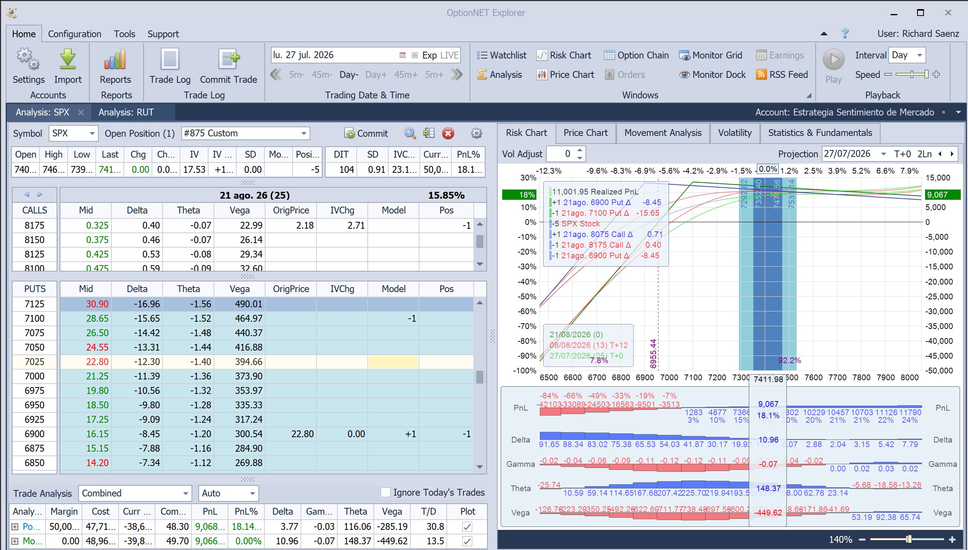Open the Auto dropdown

coord(253,493)
